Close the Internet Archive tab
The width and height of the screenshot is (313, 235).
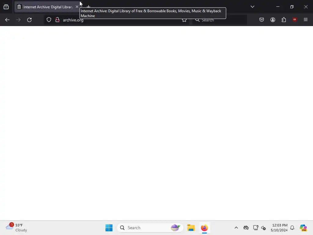[x=77, y=7]
